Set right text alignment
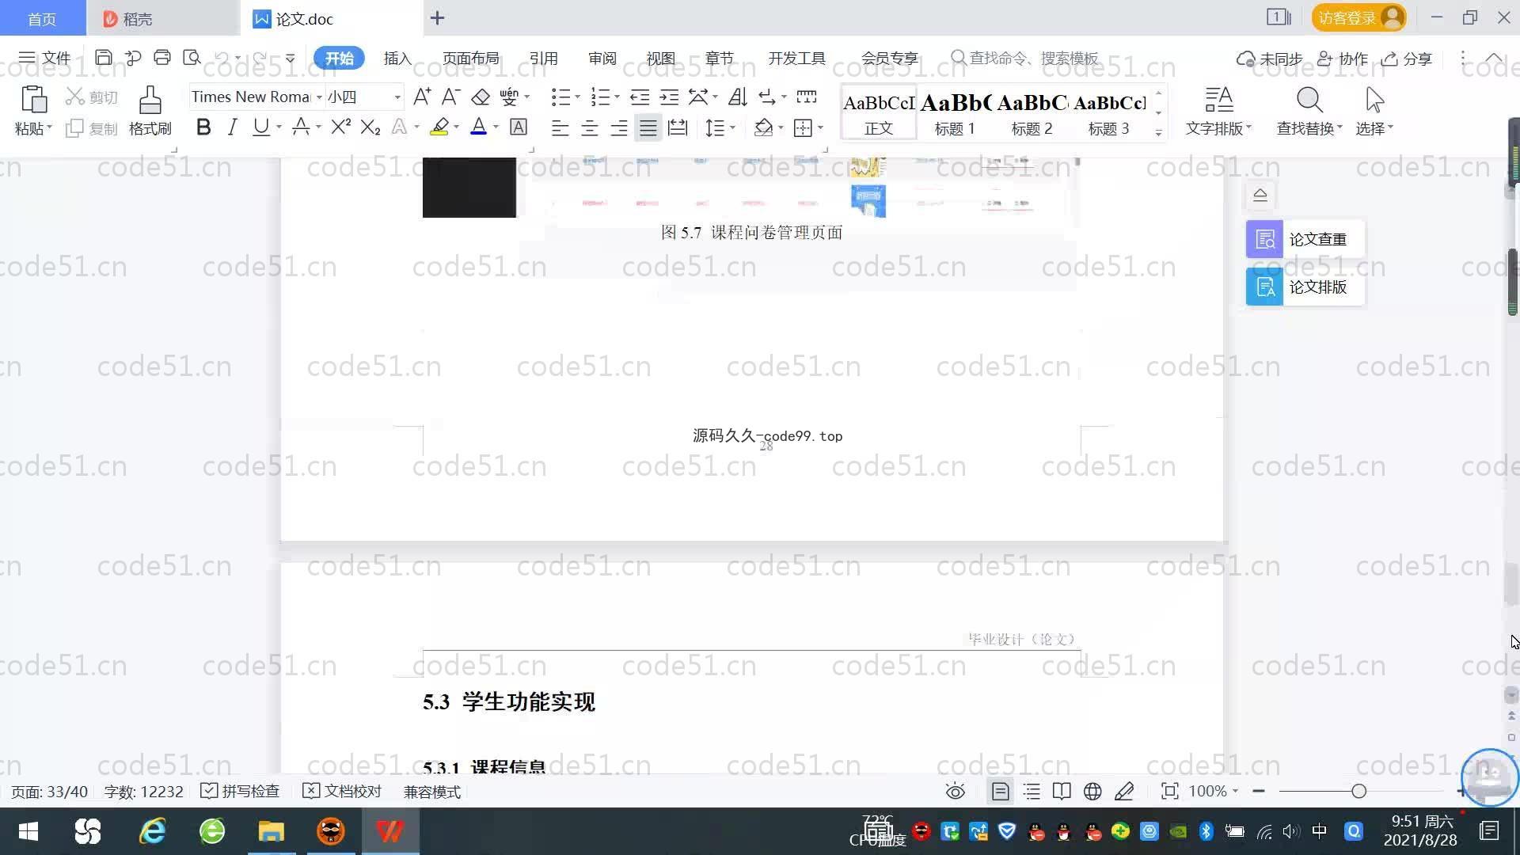The image size is (1520, 855). 618,127
